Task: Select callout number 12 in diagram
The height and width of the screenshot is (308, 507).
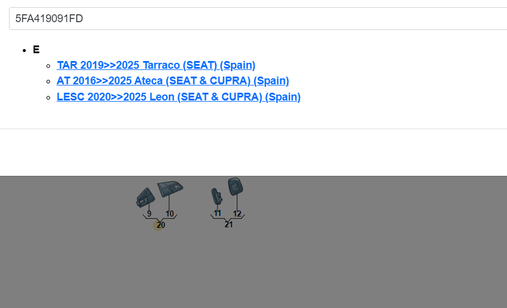Action: click(237, 214)
